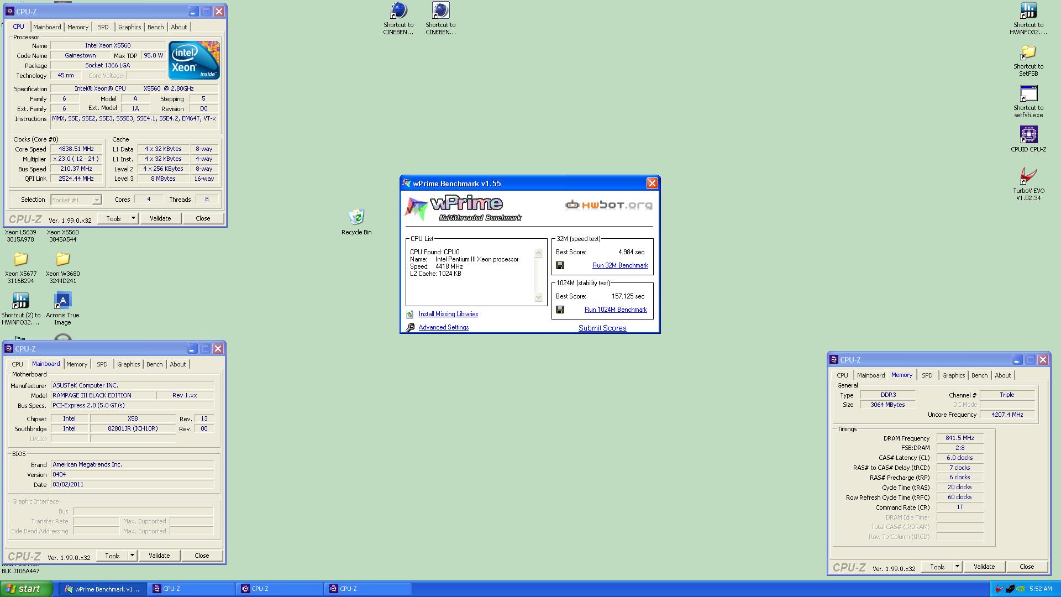Open TurboV EVO desktop icon
Image resolution: width=1061 pixels, height=597 pixels.
click(1028, 177)
